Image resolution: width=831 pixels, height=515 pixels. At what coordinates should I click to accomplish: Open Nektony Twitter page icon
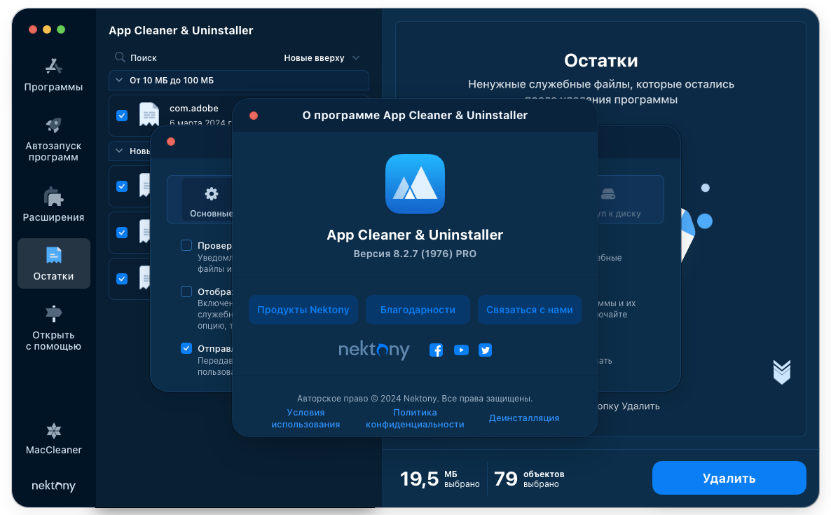coord(485,350)
